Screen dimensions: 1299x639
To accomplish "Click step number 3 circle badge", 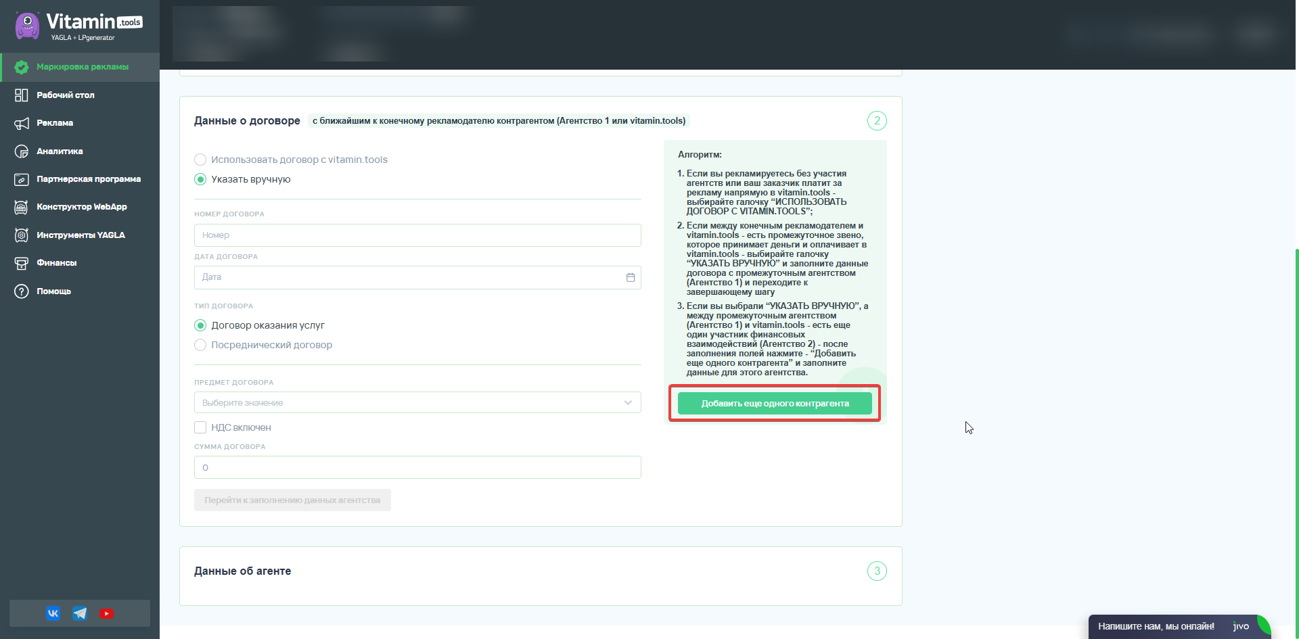I will point(877,571).
